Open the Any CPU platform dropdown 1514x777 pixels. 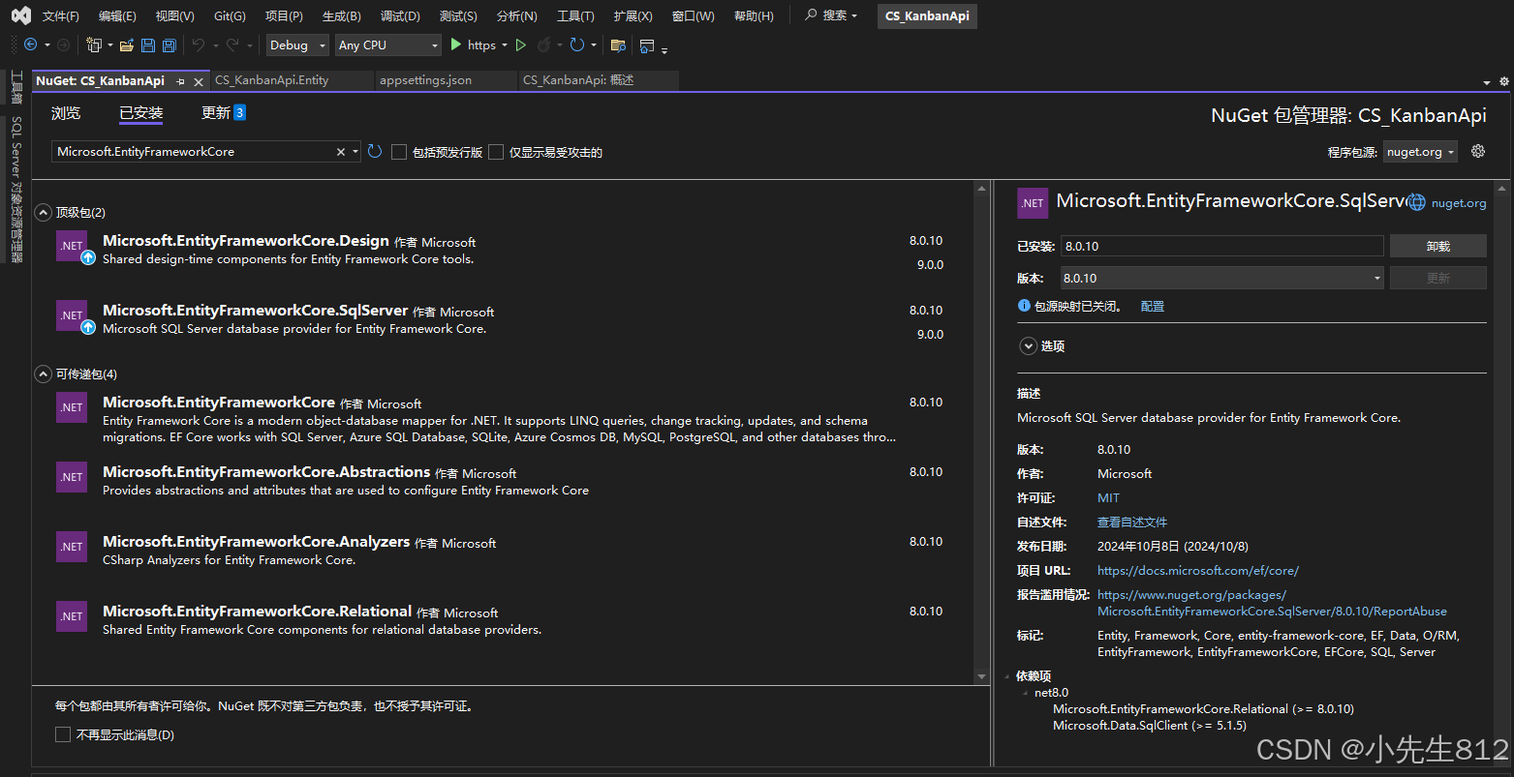(x=387, y=45)
